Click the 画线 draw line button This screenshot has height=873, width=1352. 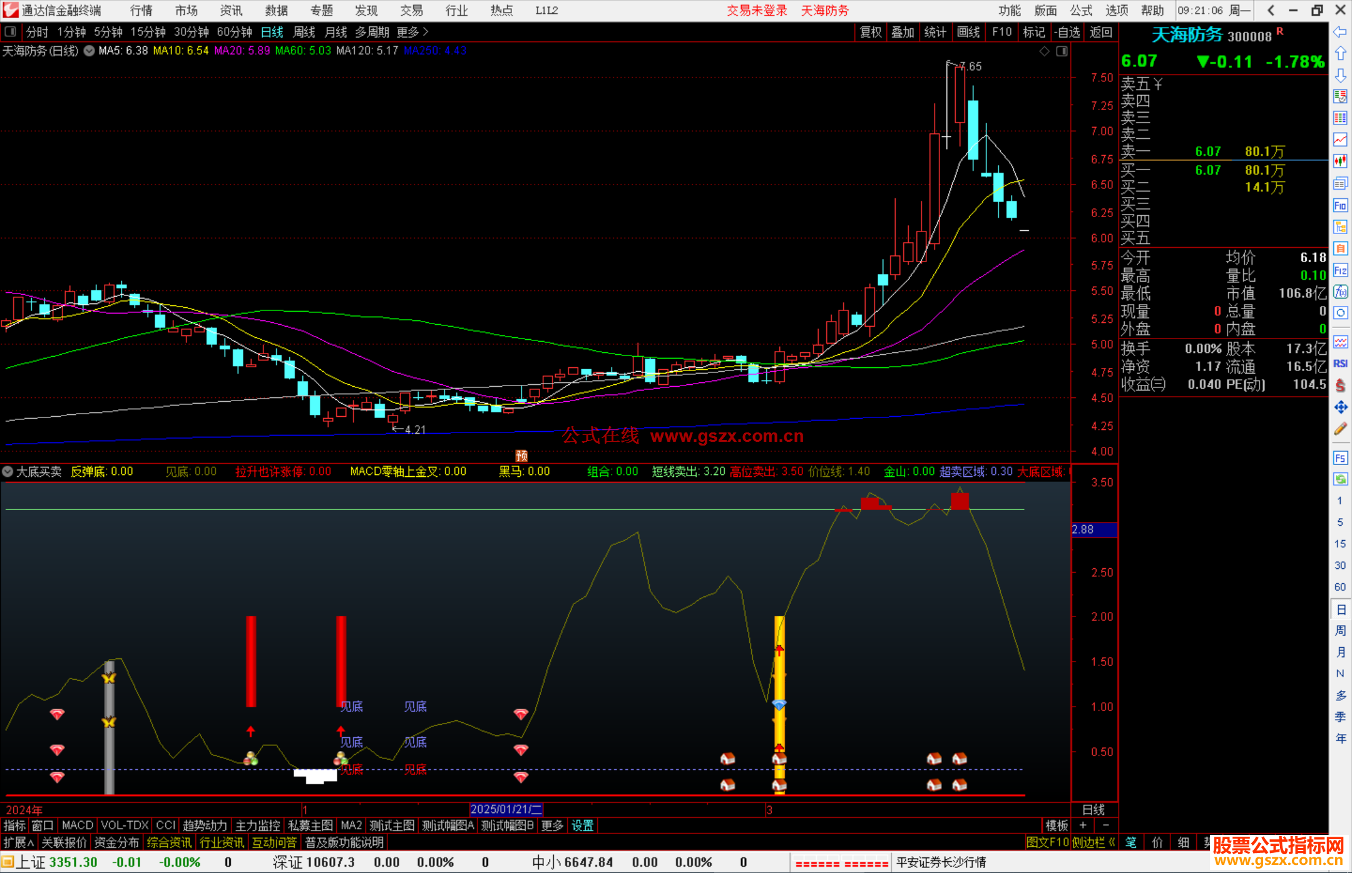pos(968,32)
